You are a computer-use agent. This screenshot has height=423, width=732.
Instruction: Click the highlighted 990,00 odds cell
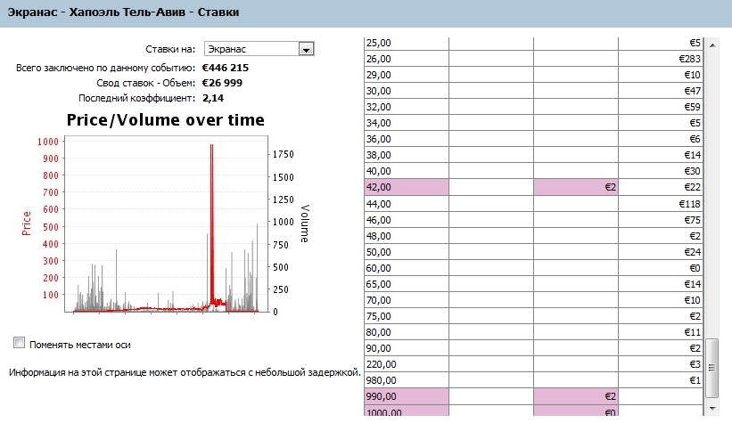407,396
